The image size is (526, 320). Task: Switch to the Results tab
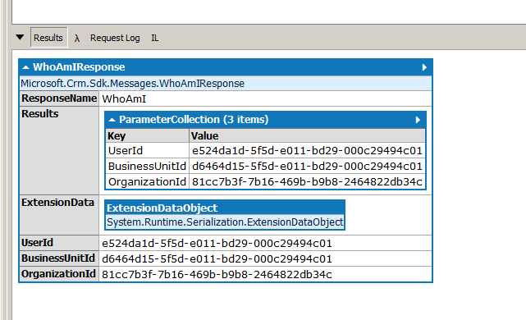point(48,38)
